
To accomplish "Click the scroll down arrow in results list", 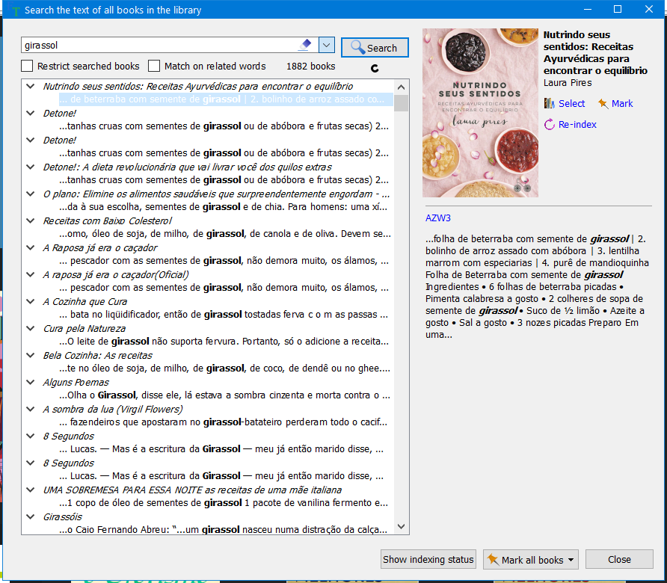I will [401, 526].
